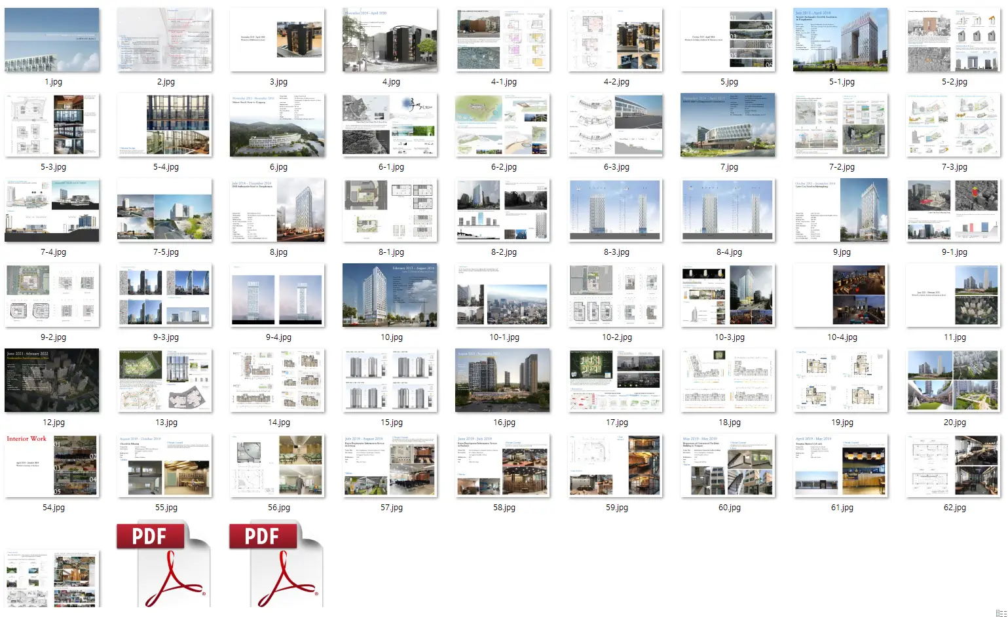Switch to details view icon

click(1000, 613)
